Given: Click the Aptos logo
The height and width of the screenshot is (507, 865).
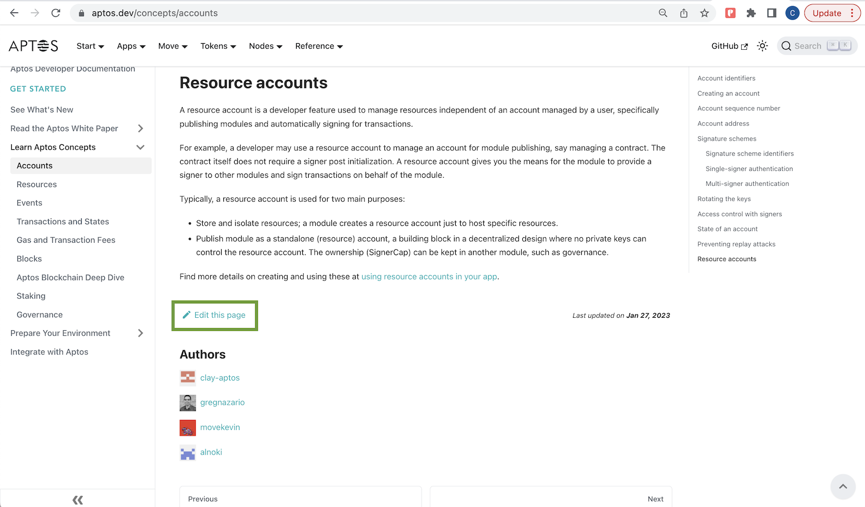Looking at the screenshot, I should (x=34, y=46).
